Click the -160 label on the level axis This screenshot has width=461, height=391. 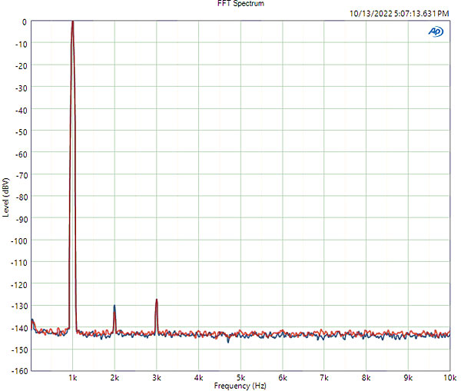coord(20,371)
